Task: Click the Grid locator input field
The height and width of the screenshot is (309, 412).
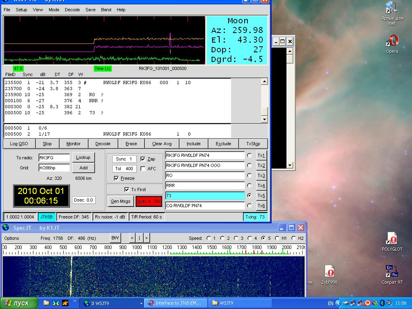Action: click(x=54, y=168)
